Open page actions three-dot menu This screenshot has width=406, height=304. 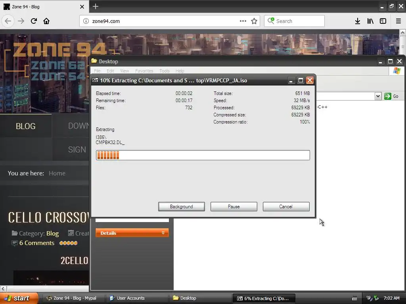click(243, 21)
